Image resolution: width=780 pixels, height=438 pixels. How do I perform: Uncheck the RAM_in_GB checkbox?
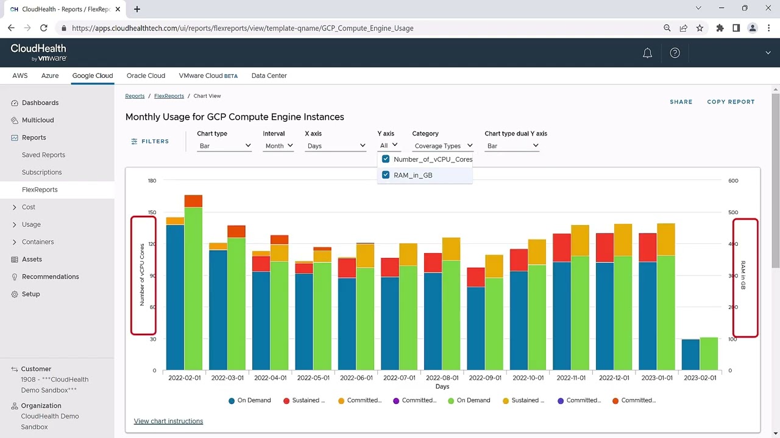point(386,175)
